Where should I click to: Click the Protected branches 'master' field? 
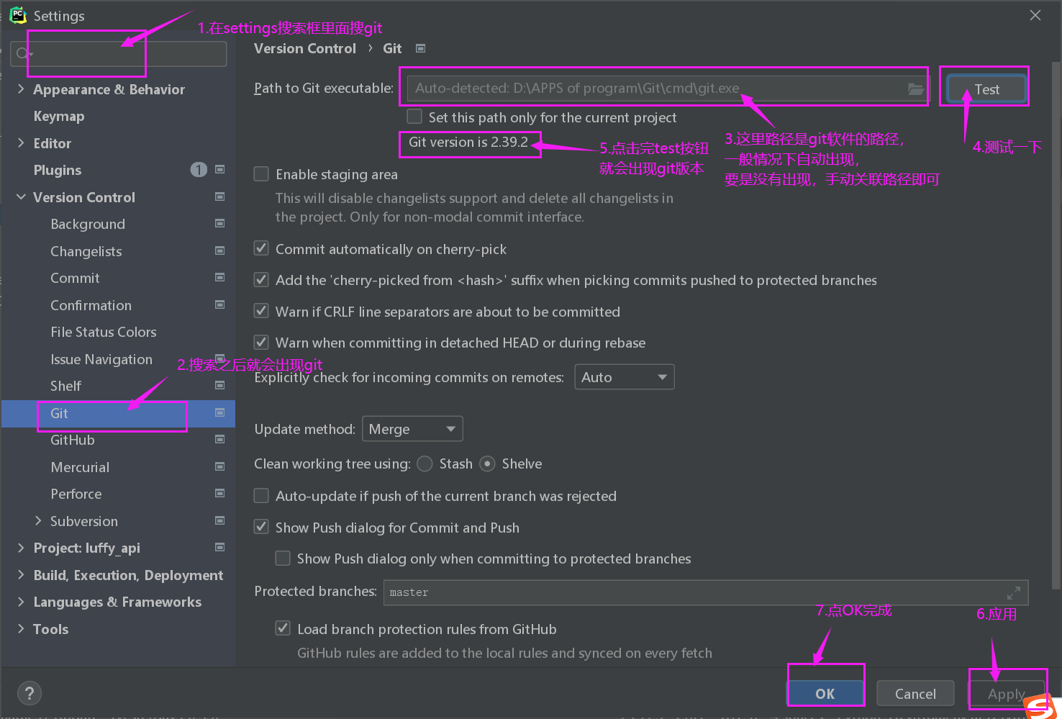(x=706, y=592)
